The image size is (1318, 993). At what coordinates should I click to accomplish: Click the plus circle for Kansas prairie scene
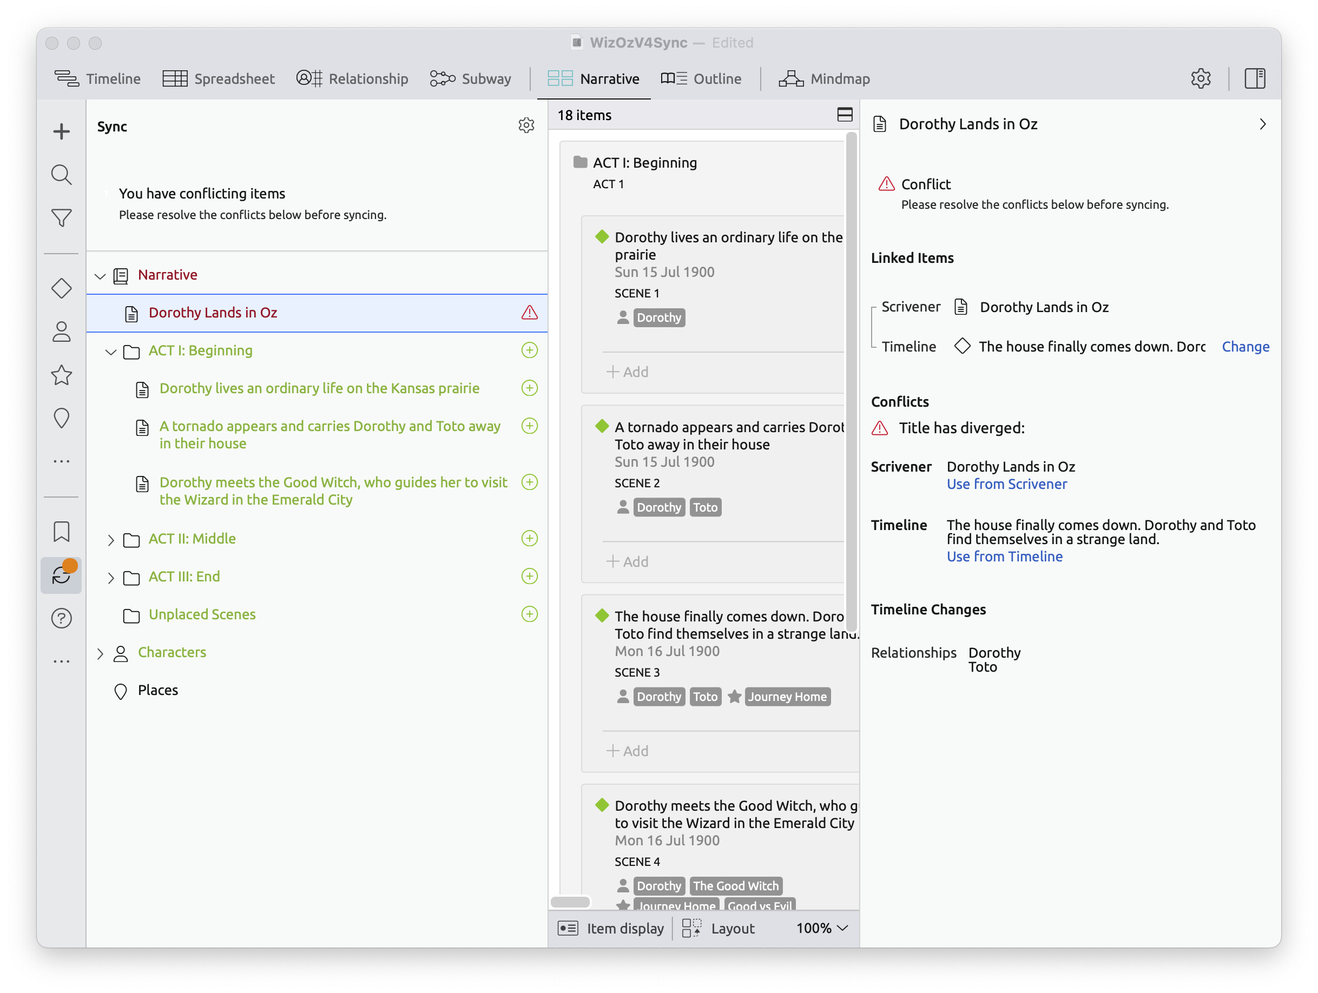click(x=529, y=388)
